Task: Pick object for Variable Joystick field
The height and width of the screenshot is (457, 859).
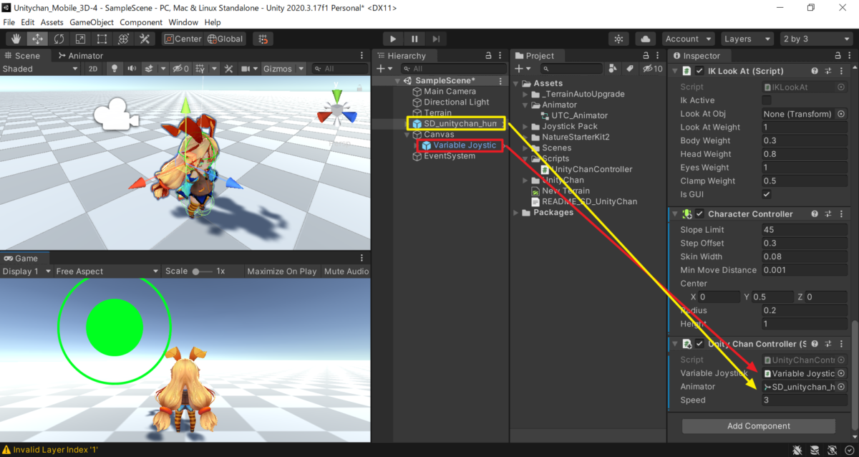Action: click(841, 373)
